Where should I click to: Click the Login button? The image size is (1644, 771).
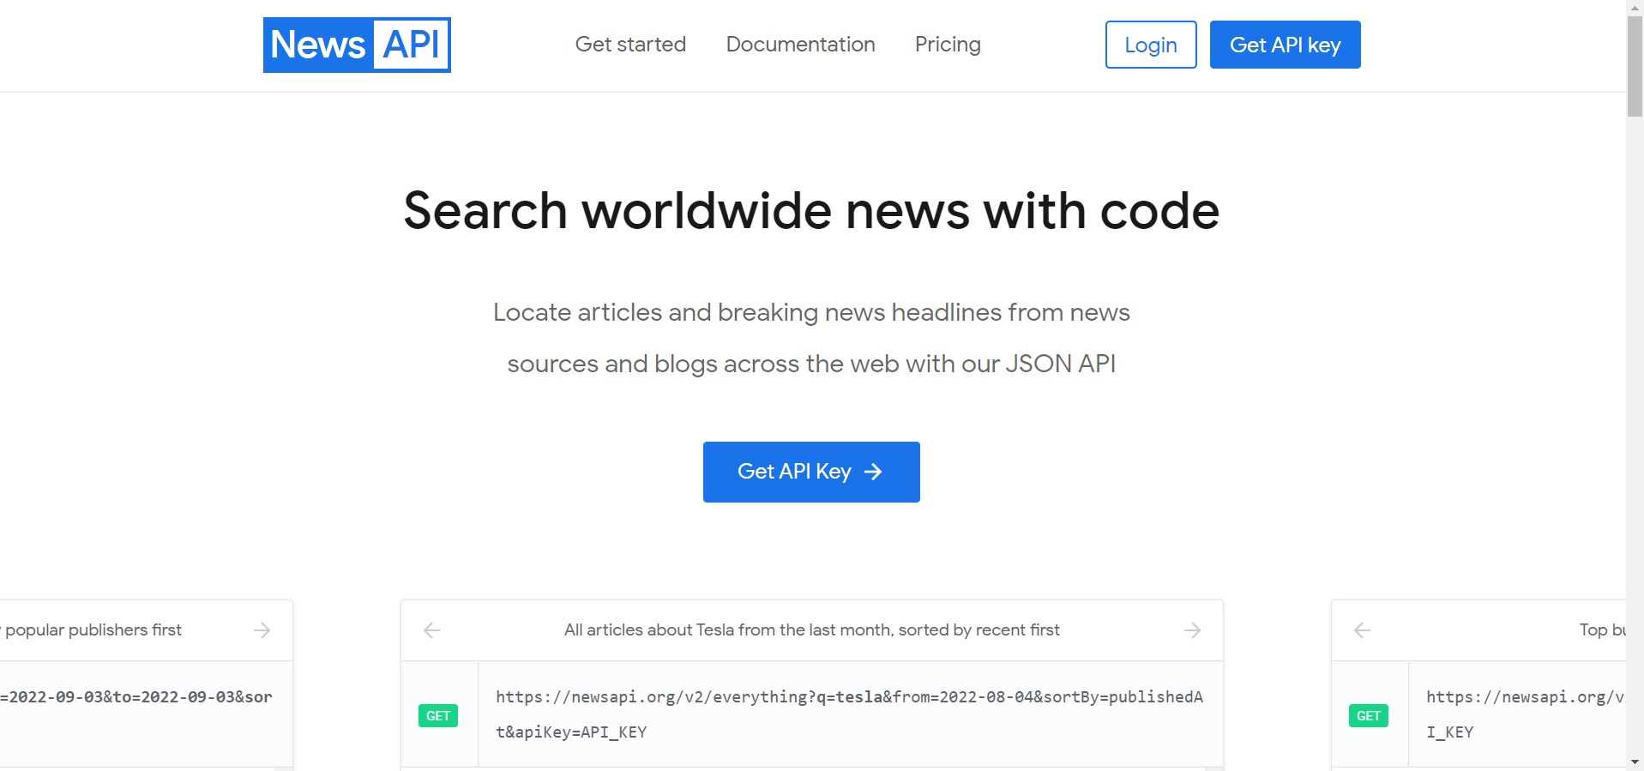1151,45
